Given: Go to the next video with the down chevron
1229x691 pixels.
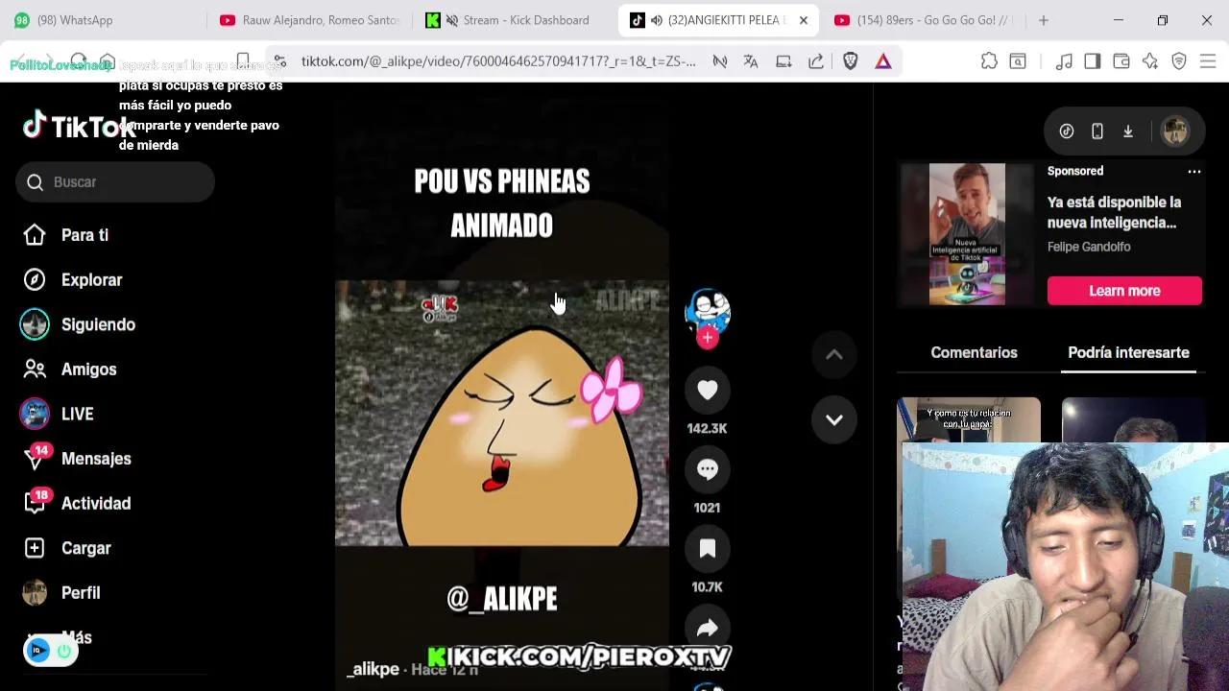Looking at the screenshot, I should click(833, 419).
